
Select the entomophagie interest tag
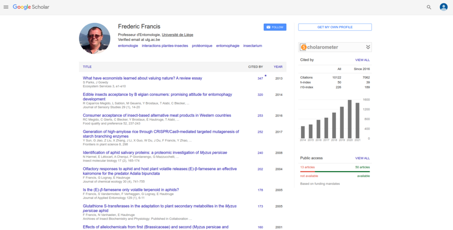click(228, 46)
